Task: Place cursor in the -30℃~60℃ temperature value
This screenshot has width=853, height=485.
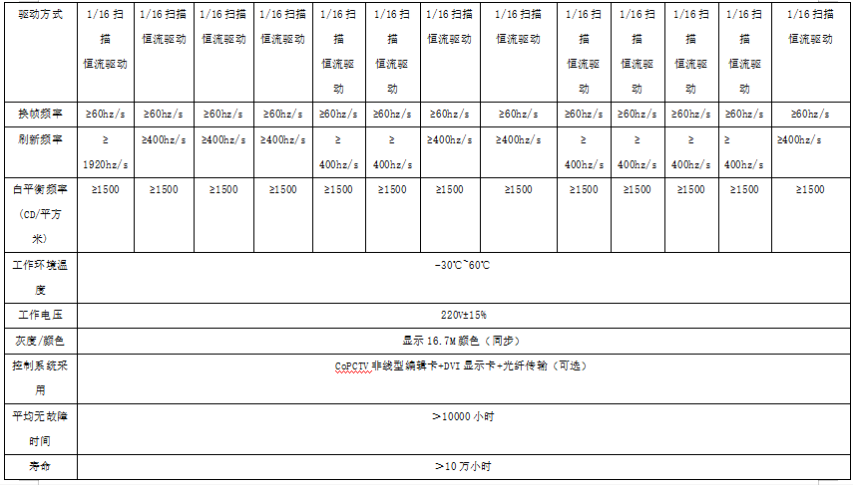Action: (x=463, y=265)
